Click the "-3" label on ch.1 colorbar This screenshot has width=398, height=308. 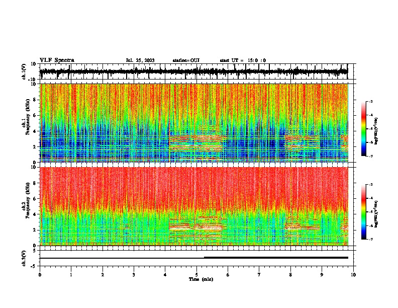(x=370, y=101)
